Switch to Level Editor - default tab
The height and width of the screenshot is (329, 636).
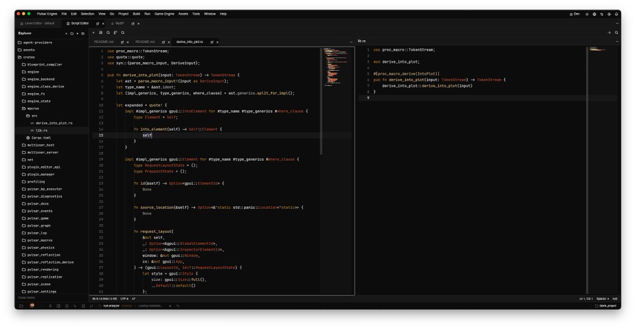click(x=37, y=24)
